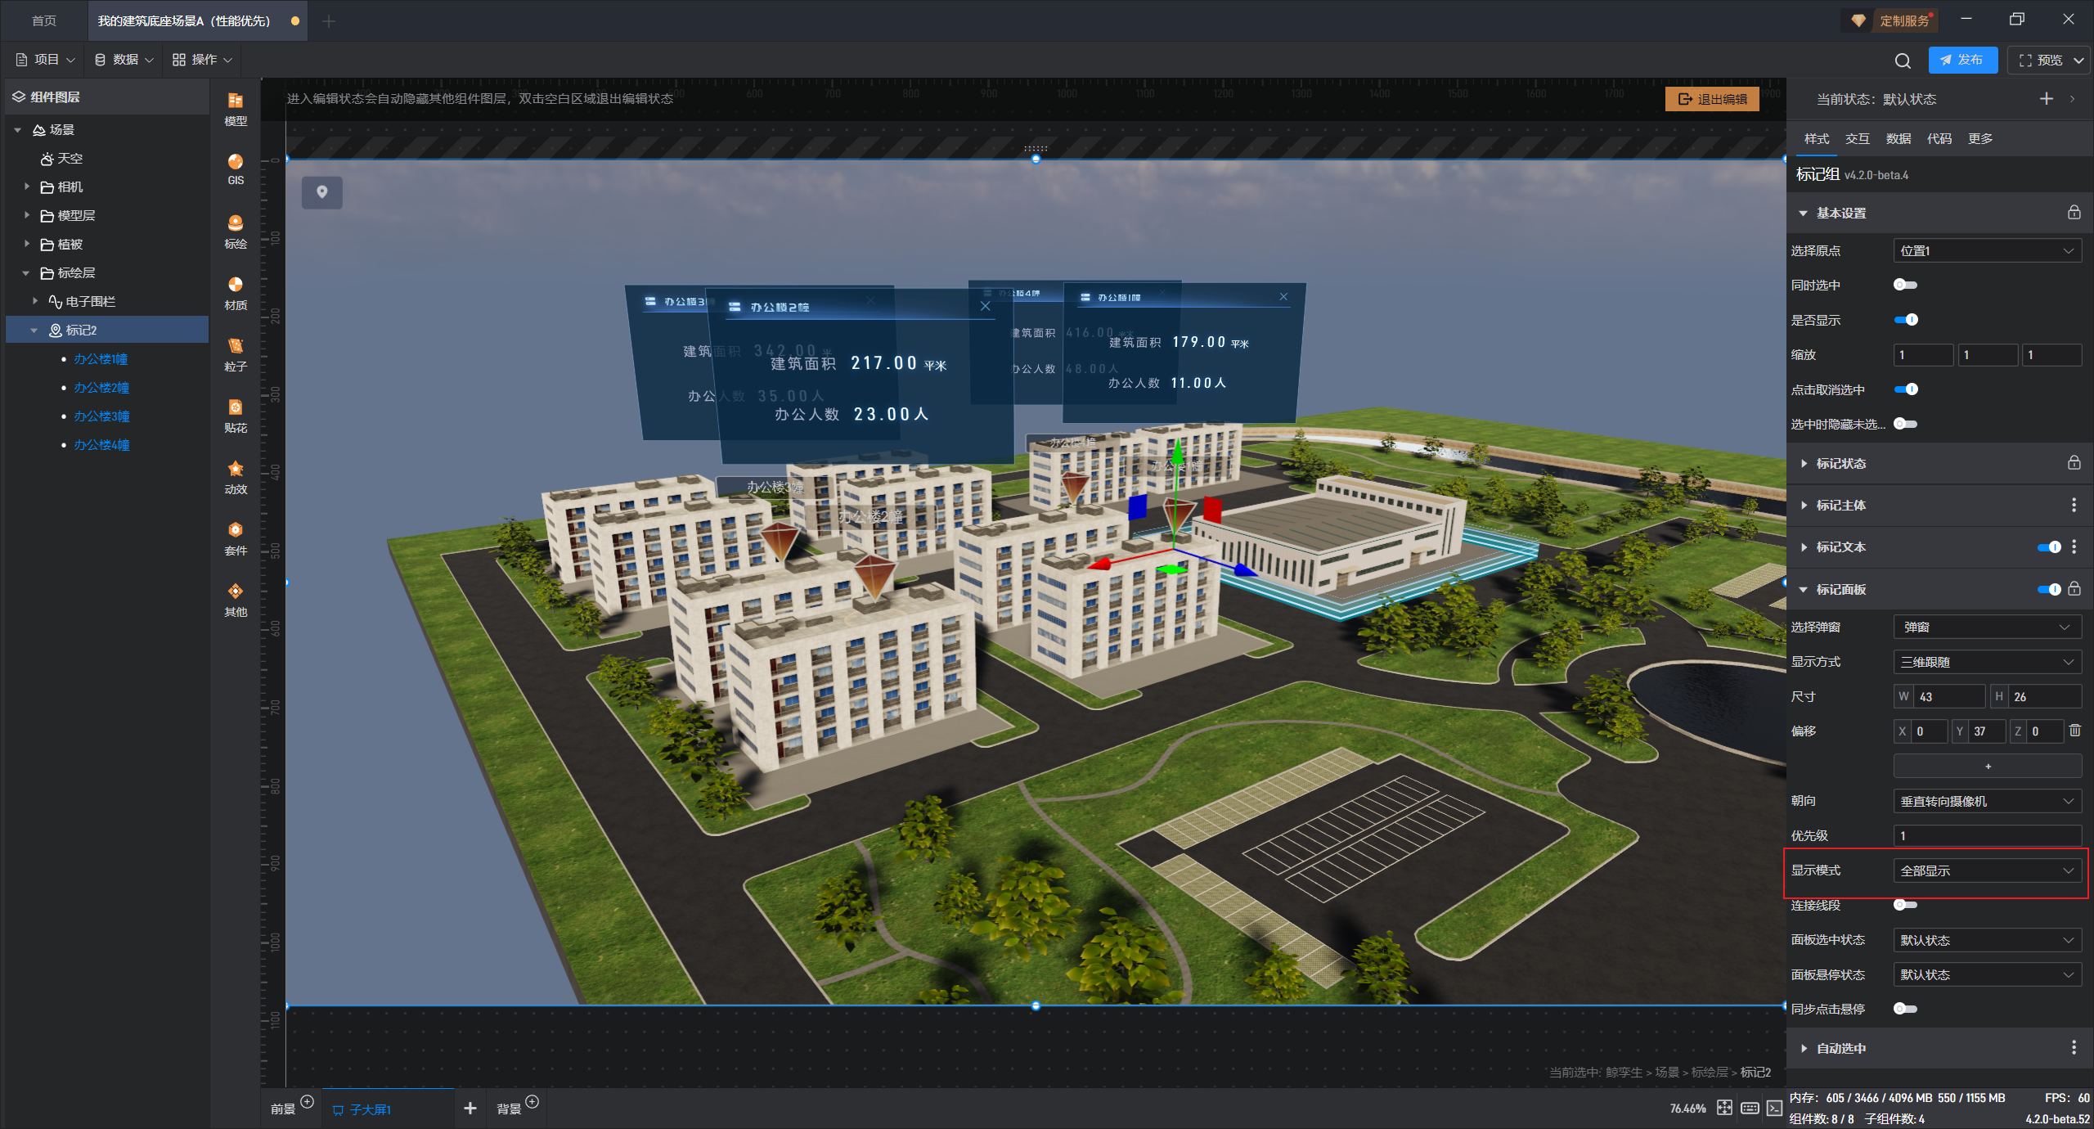
Task: Click lock icon beside 基本设置
Action: 2074,213
